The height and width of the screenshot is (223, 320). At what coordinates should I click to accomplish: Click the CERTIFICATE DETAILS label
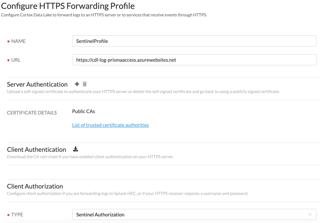(x=32, y=113)
